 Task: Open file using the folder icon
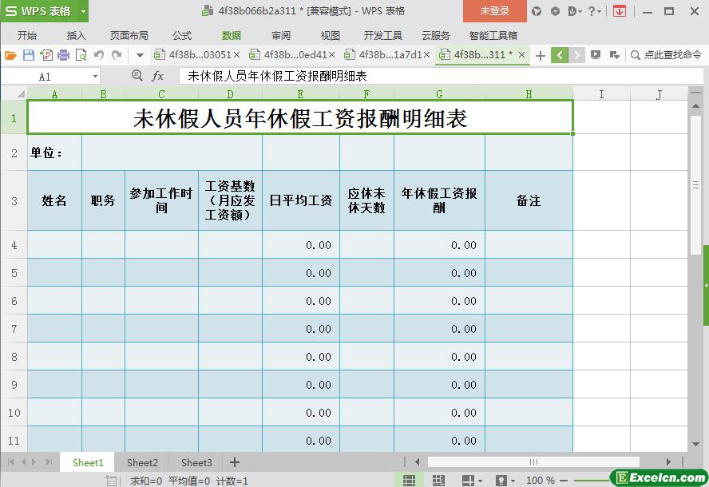[10, 55]
